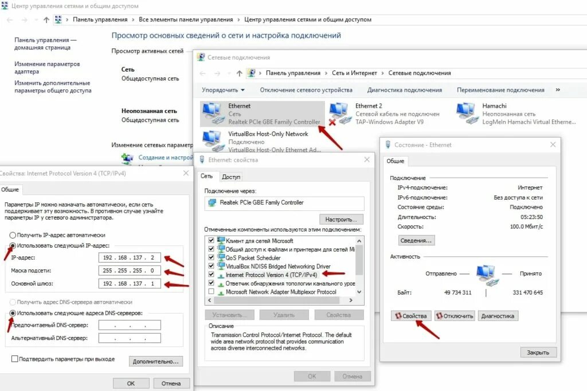Open the Ethernet adapter icon
The width and height of the screenshot is (587, 391).
tap(213, 114)
